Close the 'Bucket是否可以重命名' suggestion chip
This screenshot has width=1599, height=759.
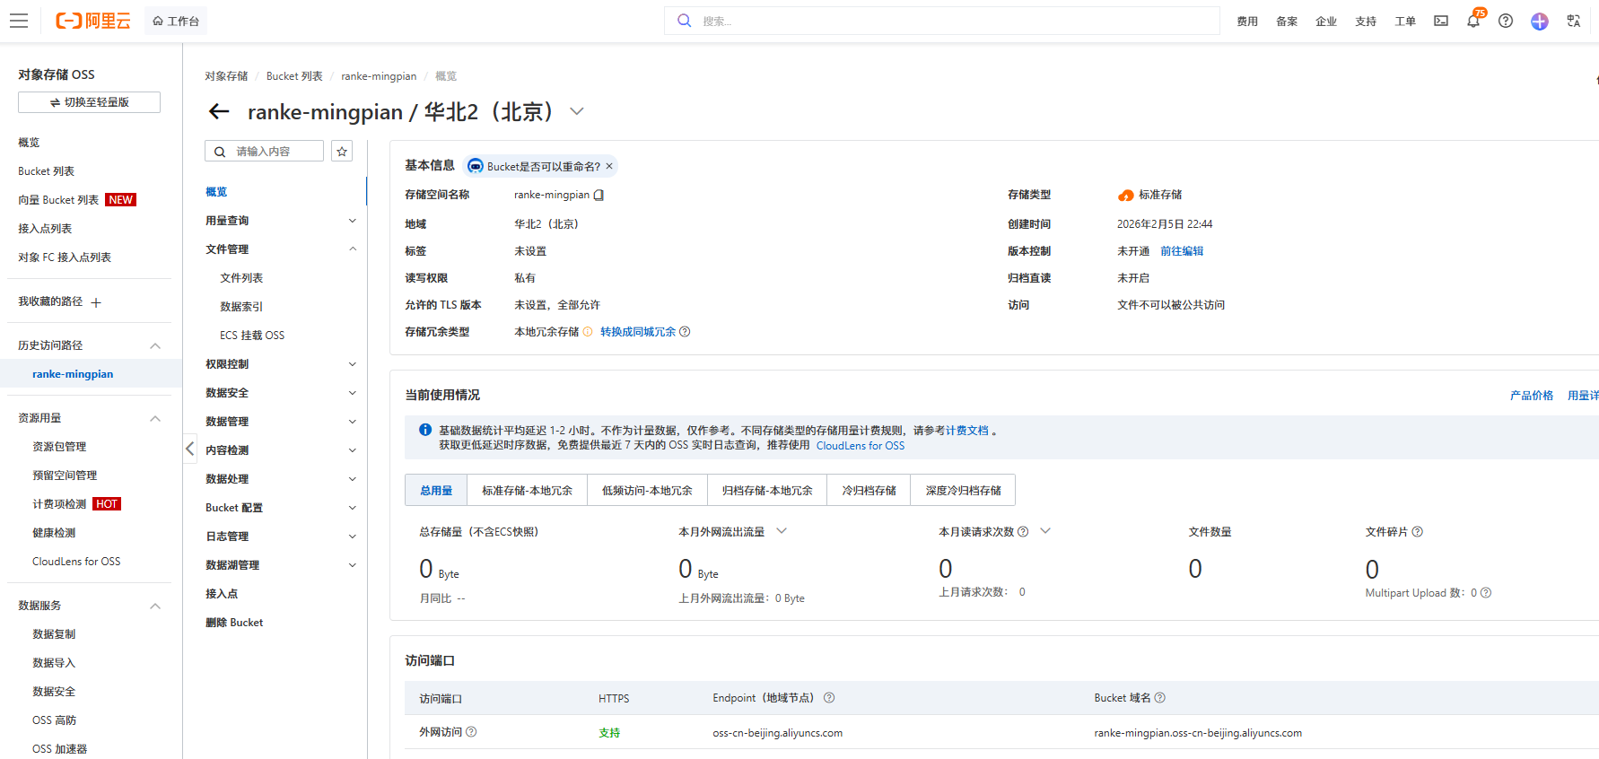(x=609, y=166)
